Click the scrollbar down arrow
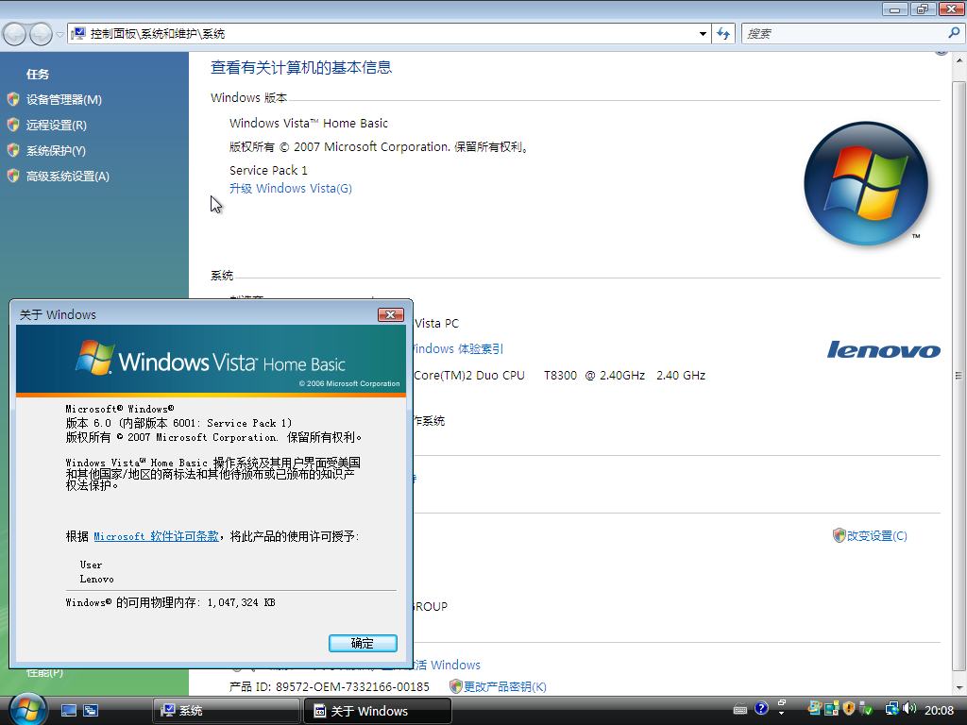 tap(959, 687)
